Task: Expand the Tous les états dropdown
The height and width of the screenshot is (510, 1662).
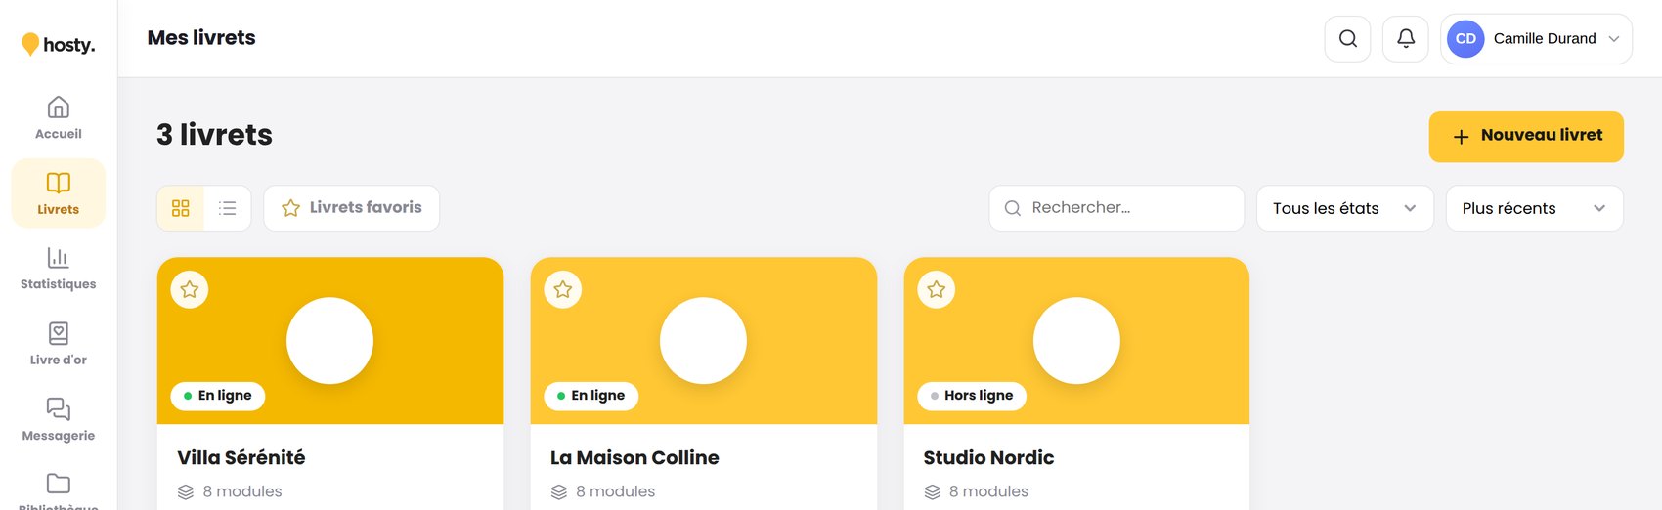Action: [x=1345, y=208]
